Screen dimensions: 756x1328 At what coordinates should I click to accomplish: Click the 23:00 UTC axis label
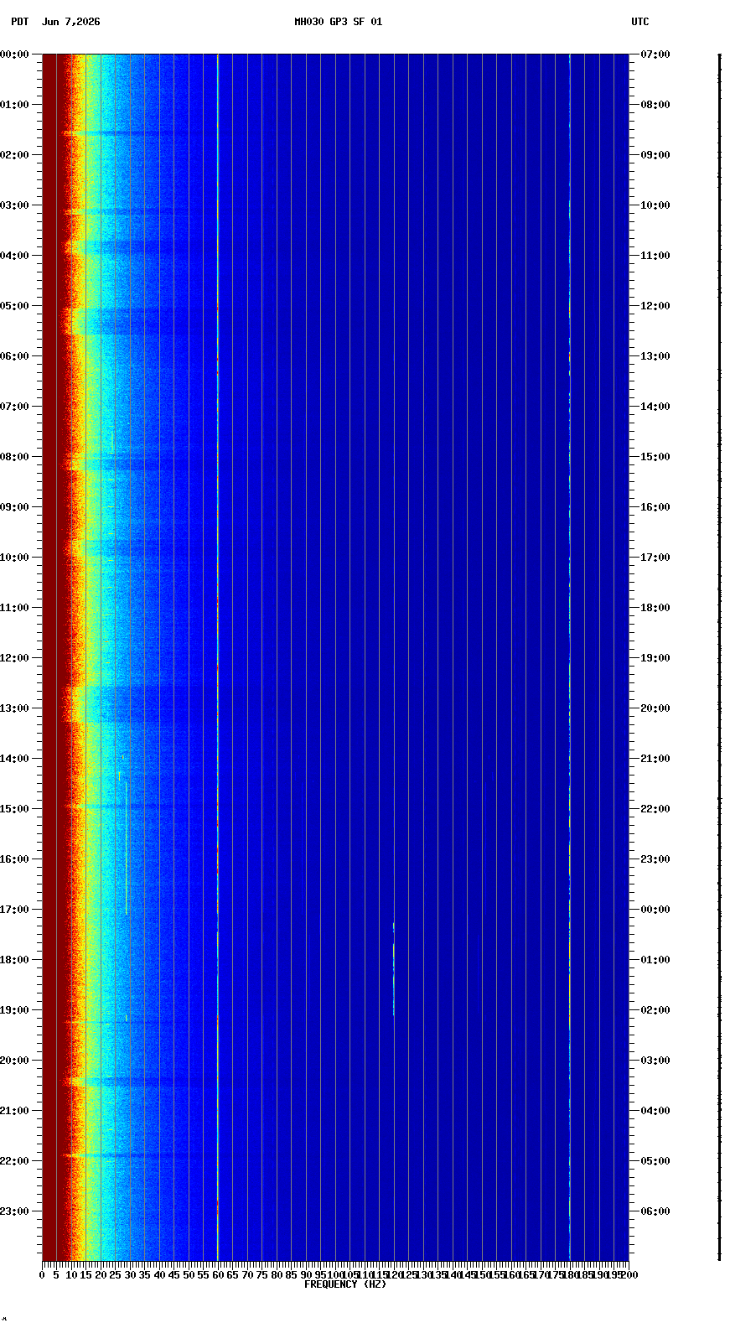[x=655, y=859]
